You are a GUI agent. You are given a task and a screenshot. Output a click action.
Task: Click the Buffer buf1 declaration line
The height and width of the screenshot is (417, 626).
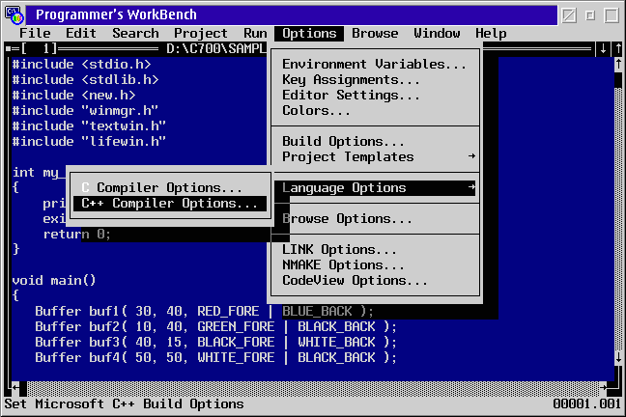click(204, 311)
